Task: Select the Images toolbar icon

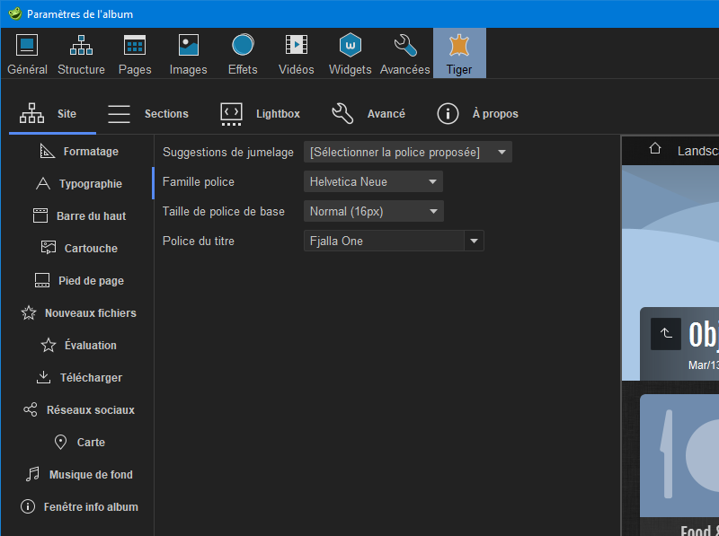Action: click(189, 46)
